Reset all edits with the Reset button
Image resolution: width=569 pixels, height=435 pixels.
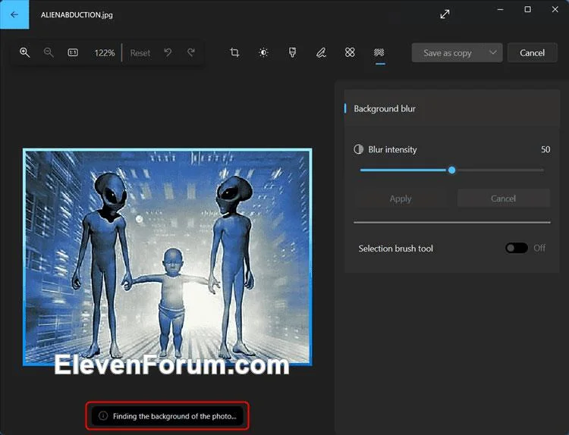(140, 53)
